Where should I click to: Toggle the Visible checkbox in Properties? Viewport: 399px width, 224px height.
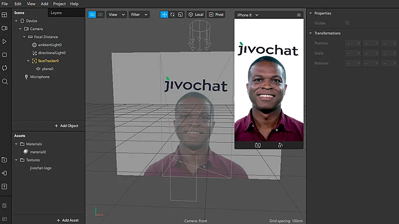click(347, 23)
